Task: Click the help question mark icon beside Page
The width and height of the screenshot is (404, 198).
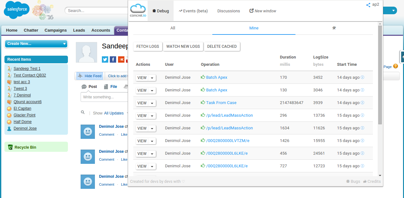Action: click(x=395, y=66)
